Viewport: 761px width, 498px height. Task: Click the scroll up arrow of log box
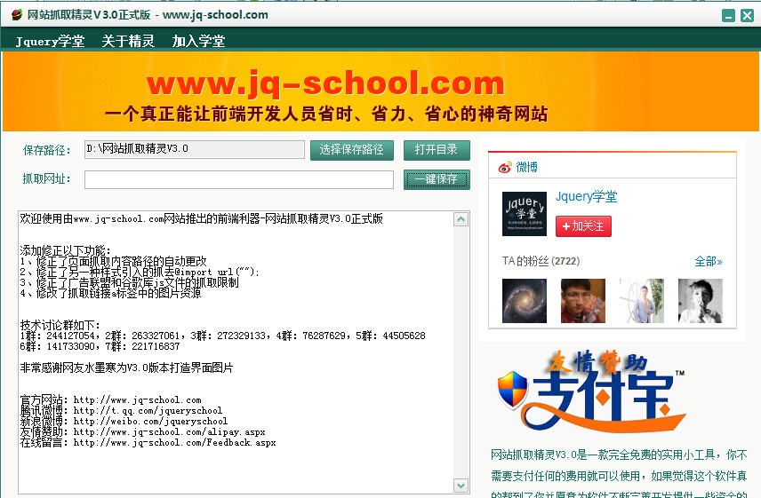[461, 219]
